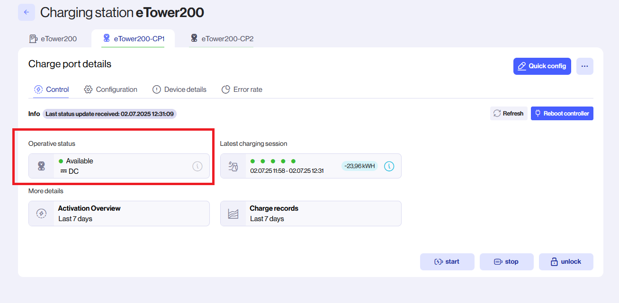Image resolution: width=619 pixels, height=303 pixels.
Task: Click the Refresh button label
Action: coord(513,114)
